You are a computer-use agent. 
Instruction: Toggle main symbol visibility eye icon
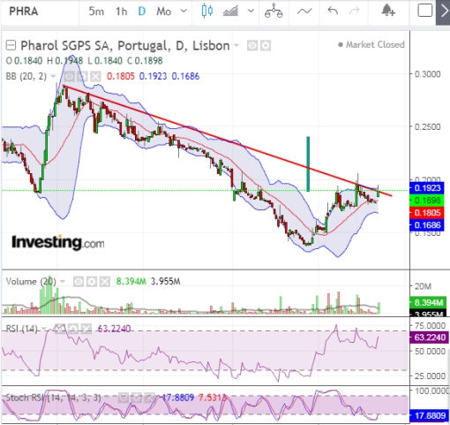(252, 46)
